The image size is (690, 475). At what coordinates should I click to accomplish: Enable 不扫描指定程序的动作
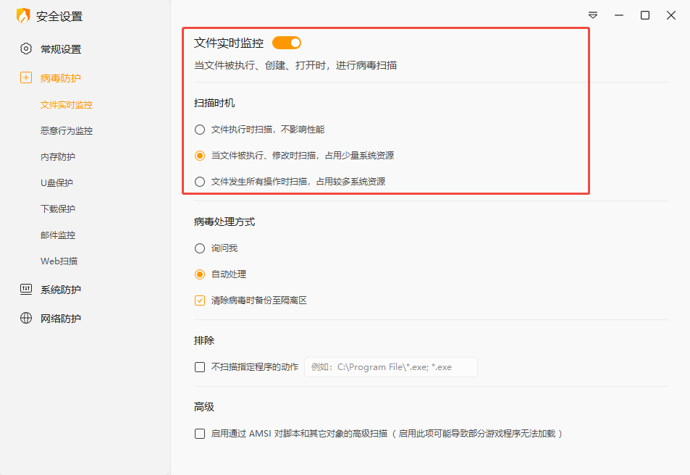coord(199,367)
